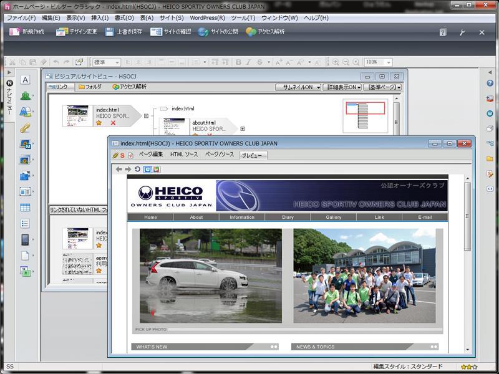Click the Diary link in the page navigation
Image resolution: width=499 pixels, height=374 pixels.
tap(288, 217)
